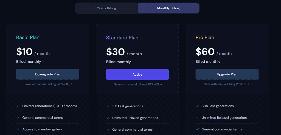
Task: Click the Pro Plan title
Action: click(205, 38)
